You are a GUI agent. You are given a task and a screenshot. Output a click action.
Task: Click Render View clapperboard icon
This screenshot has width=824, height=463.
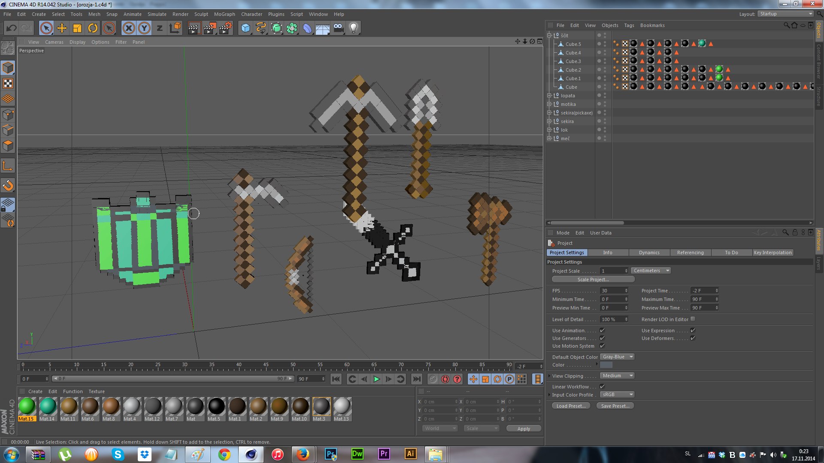194,28
